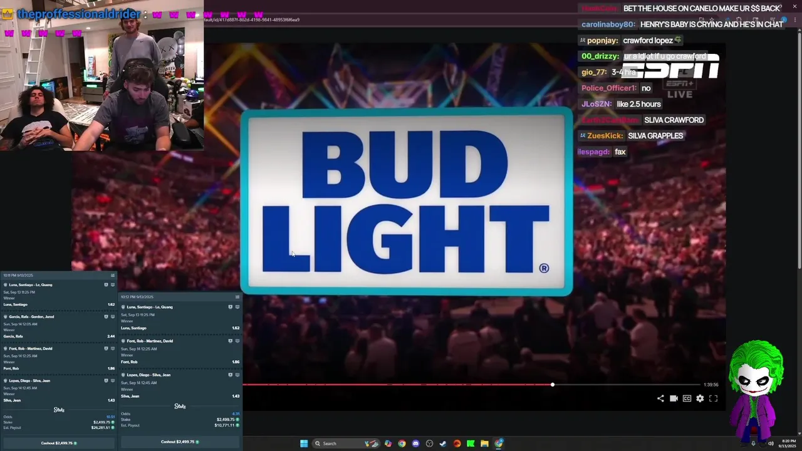Click the microphone icon in system tray
Screen dimensions: 802x451
click(753, 443)
